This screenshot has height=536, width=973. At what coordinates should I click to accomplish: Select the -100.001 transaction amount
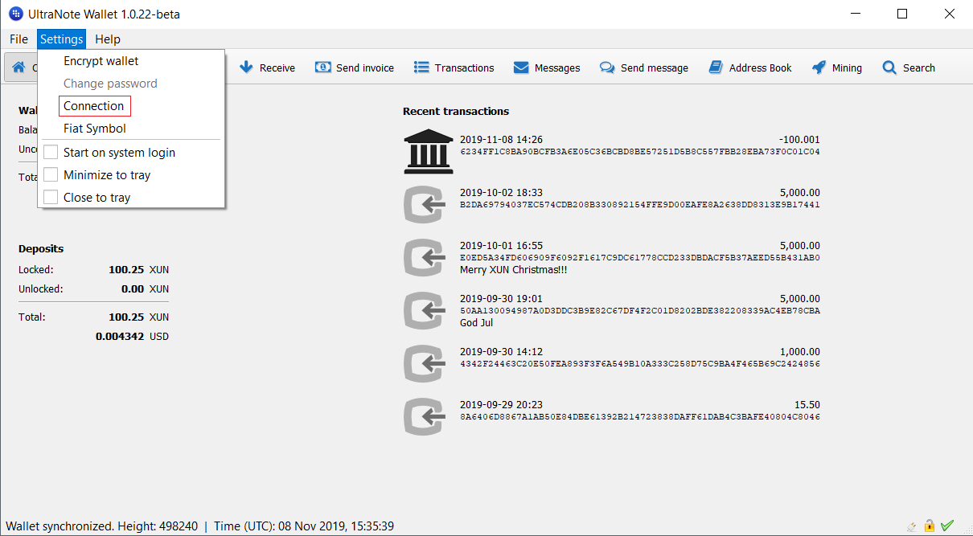[x=799, y=140]
